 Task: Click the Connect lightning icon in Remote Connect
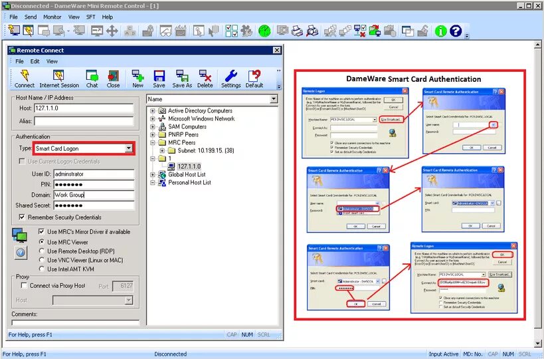pyautogui.click(x=25, y=79)
